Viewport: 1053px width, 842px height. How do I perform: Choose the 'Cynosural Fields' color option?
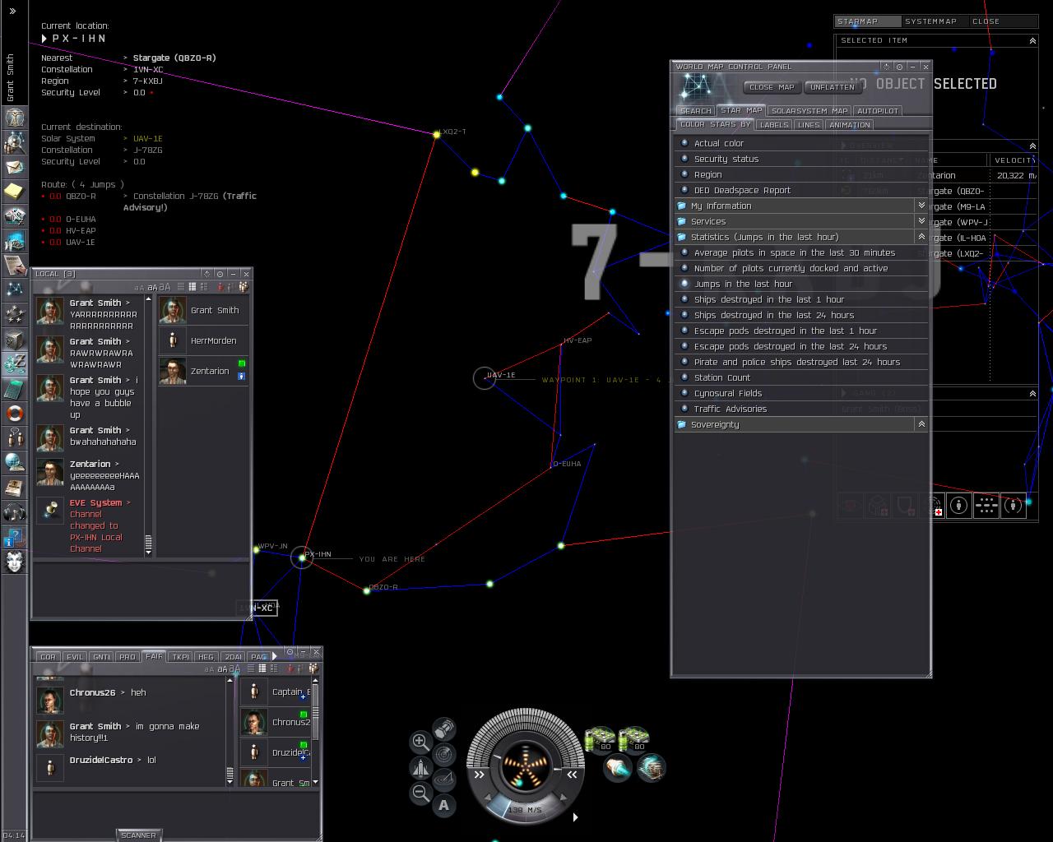(727, 393)
